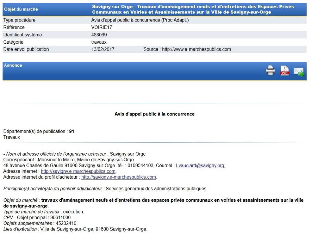The image size is (311, 235).
Task: Click the telephone number 0169544103
Action: (143, 166)
